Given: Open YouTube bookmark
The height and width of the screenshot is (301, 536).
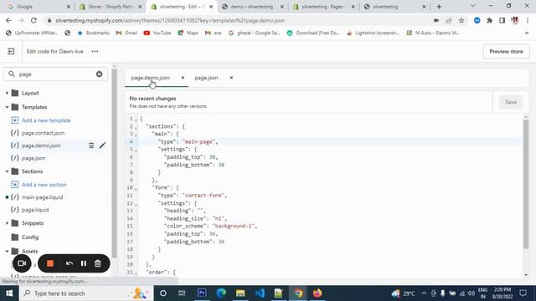Looking at the screenshot, I should pyautogui.click(x=157, y=33).
